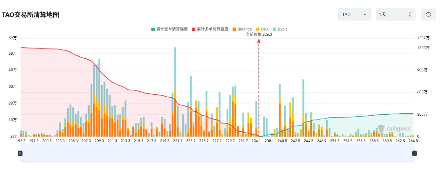
Task: Click the green 累计空单清算强度 legend swatch
Action: coord(153,29)
